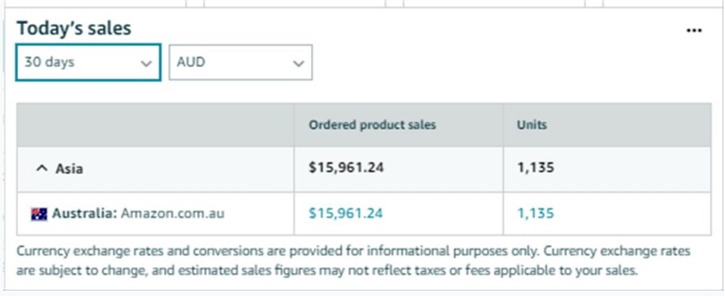Open Australia sales link $15,961.24
725x296 pixels.
pyautogui.click(x=346, y=213)
